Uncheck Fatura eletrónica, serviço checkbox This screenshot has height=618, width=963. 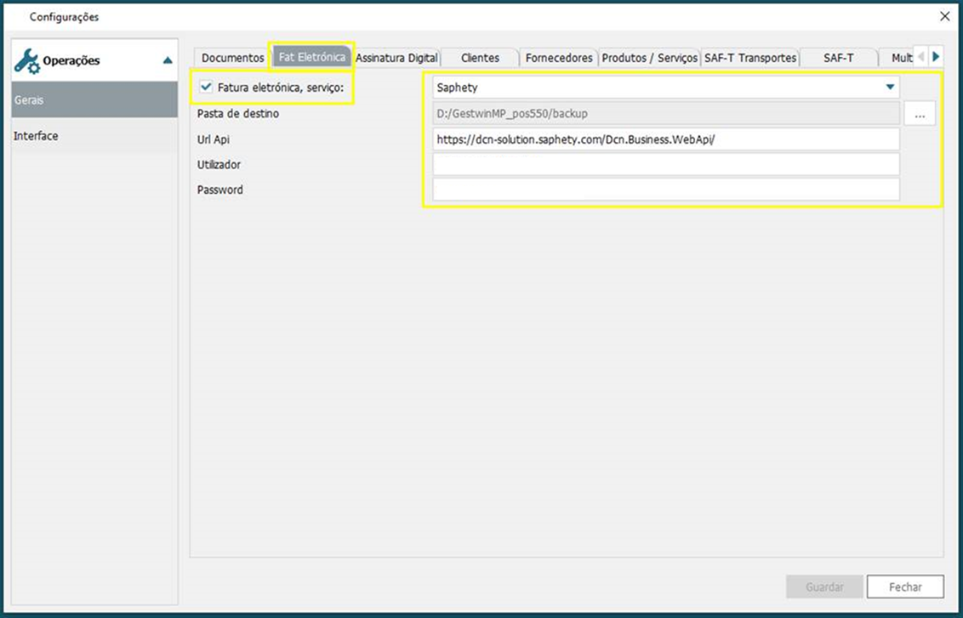[x=206, y=87]
